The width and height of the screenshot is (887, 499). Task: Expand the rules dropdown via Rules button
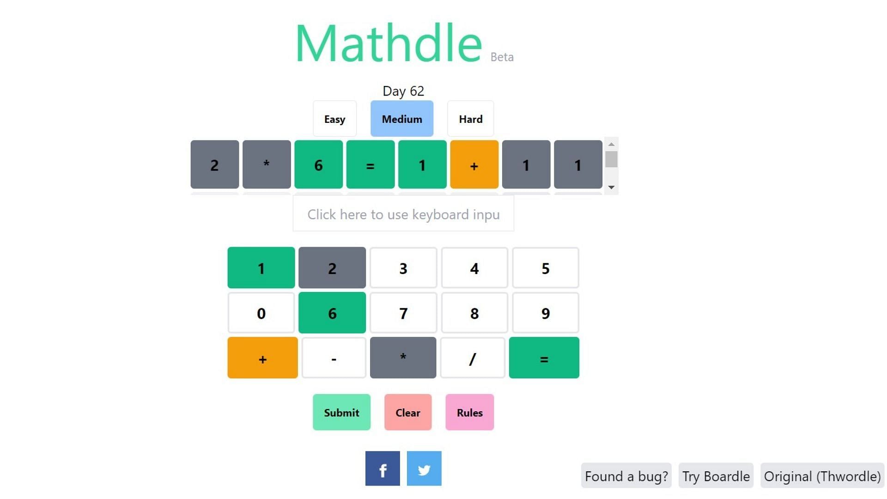[469, 413]
